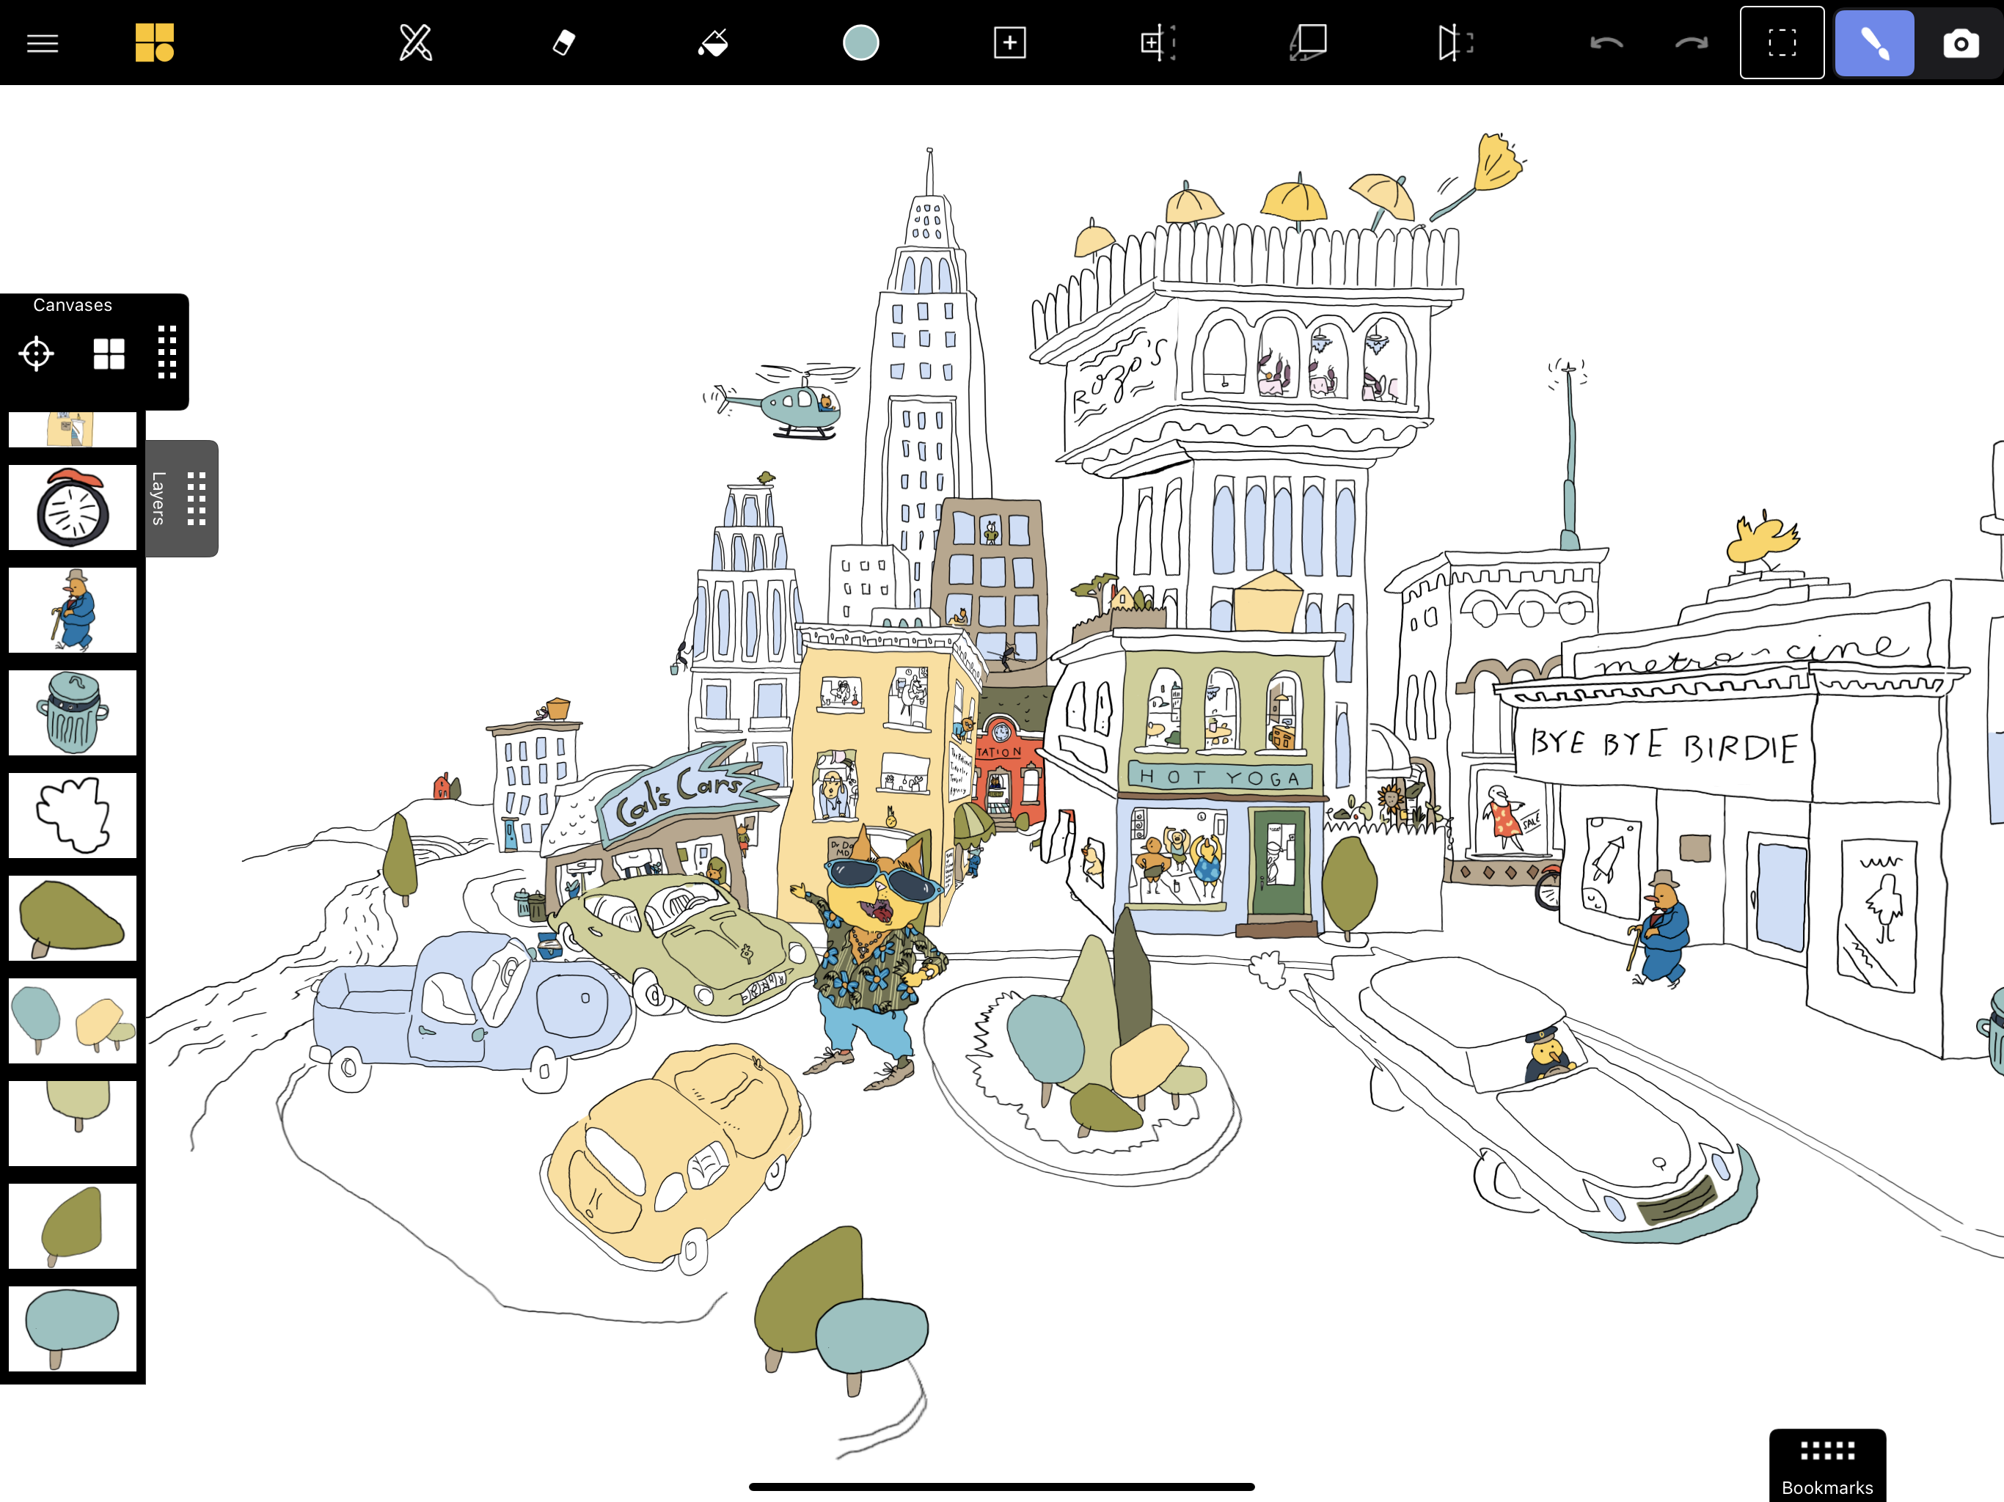Click the add new canvas icon
Image resolution: width=2004 pixels, height=1502 pixels.
[1009, 43]
